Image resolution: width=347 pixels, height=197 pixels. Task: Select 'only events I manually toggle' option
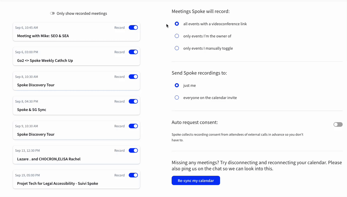[x=177, y=48]
